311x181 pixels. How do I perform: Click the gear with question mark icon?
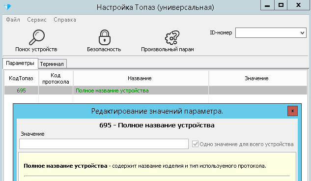point(172,37)
